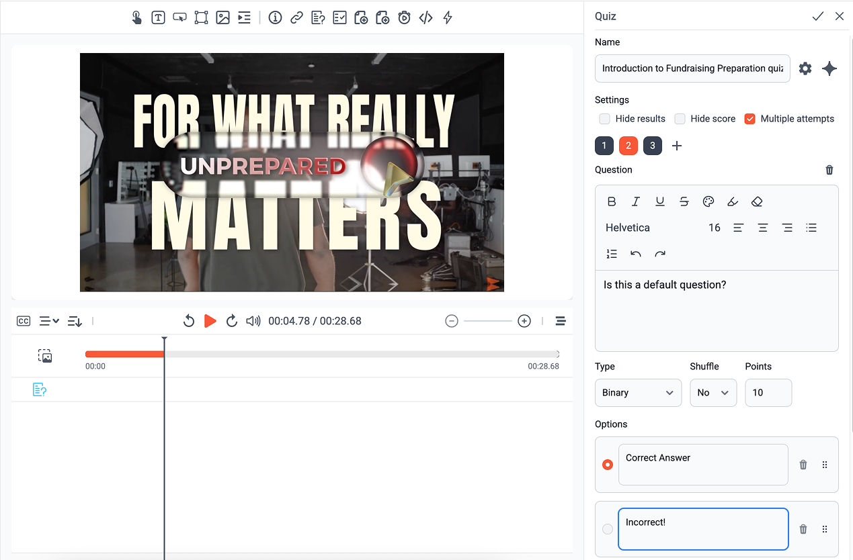This screenshot has width=853, height=560.
Task: Select the hotspot frame tool
Action: tap(201, 18)
